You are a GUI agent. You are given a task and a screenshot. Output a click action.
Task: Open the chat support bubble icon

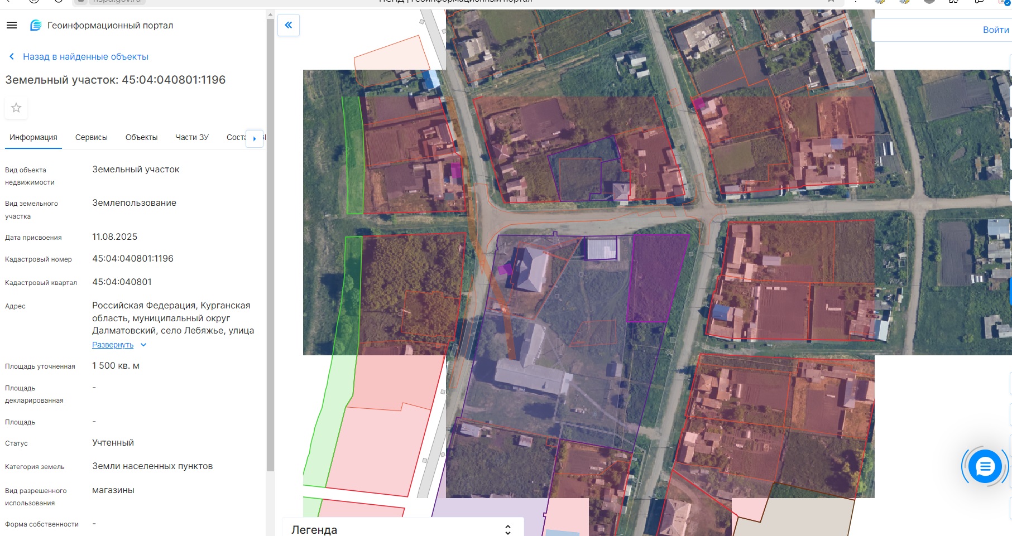click(x=985, y=466)
